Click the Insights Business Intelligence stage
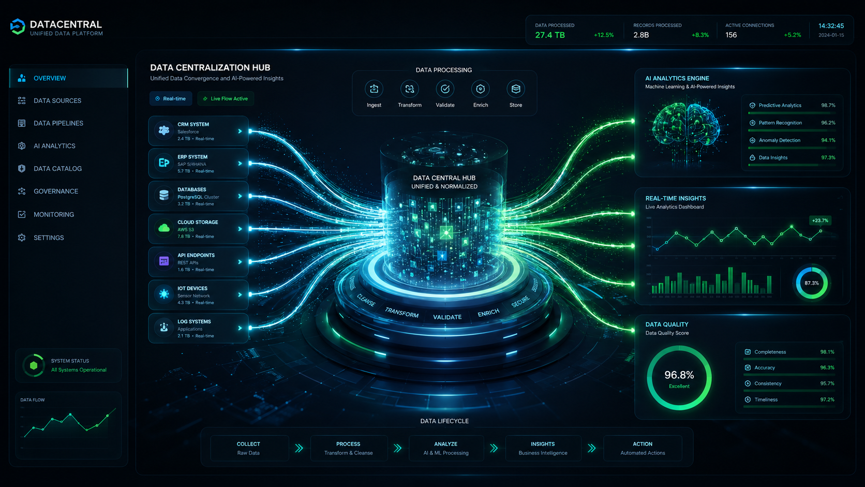This screenshot has height=487, width=865. 543,448
